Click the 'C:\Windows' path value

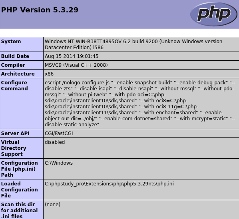[59, 163]
